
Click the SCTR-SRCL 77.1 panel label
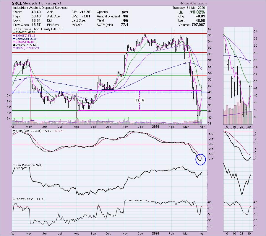tap(30, 199)
